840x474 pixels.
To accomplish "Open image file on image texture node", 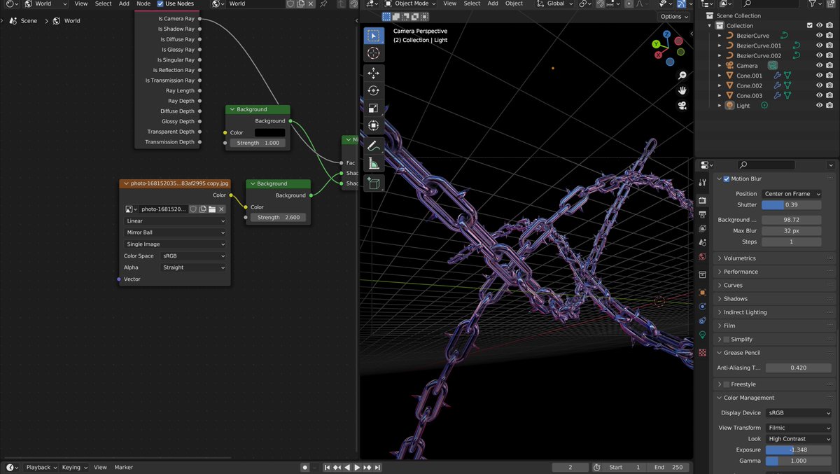I will click(211, 209).
